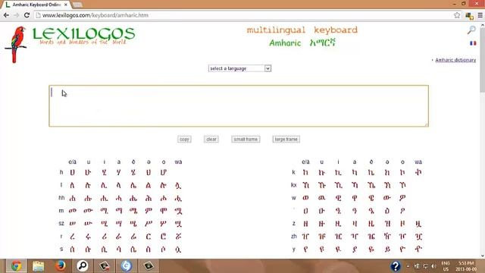Go back using the browser back arrow
The width and height of the screenshot is (485, 273).
(x=6, y=15)
